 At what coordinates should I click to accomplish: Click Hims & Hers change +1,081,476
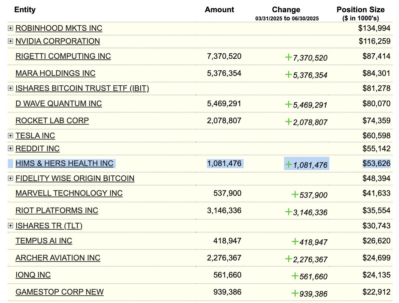coord(306,165)
